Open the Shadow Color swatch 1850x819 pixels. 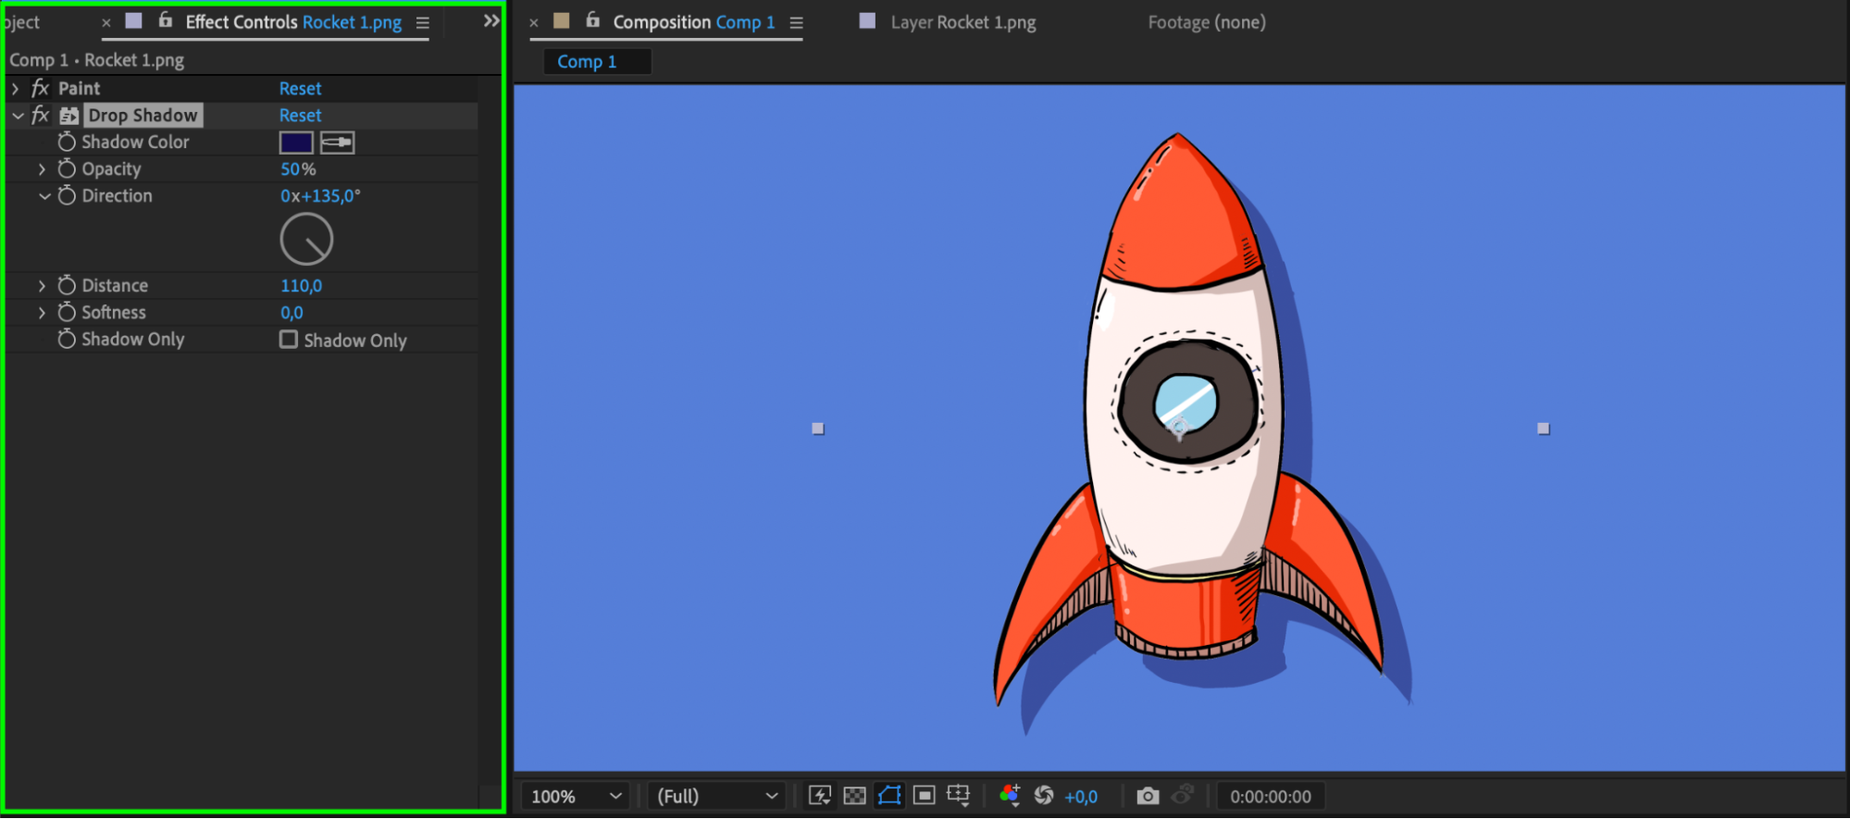pyautogui.click(x=296, y=143)
